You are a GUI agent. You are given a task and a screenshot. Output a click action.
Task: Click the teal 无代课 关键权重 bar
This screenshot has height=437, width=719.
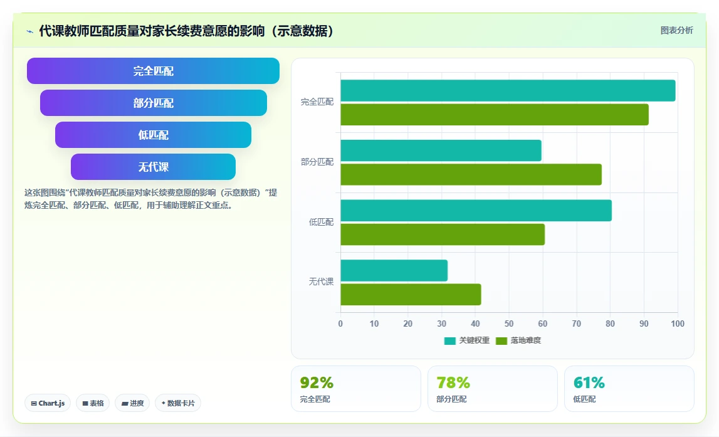[394, 271]
